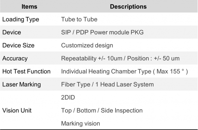Image resolution: width=198 pixels, height=130 pixels.
Task: Click the Tube to Tube description
Action: click(x=79, y=19)
